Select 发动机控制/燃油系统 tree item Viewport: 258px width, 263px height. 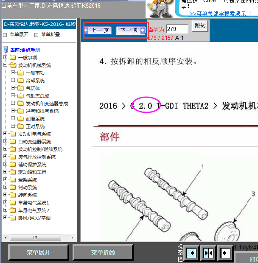40,149
